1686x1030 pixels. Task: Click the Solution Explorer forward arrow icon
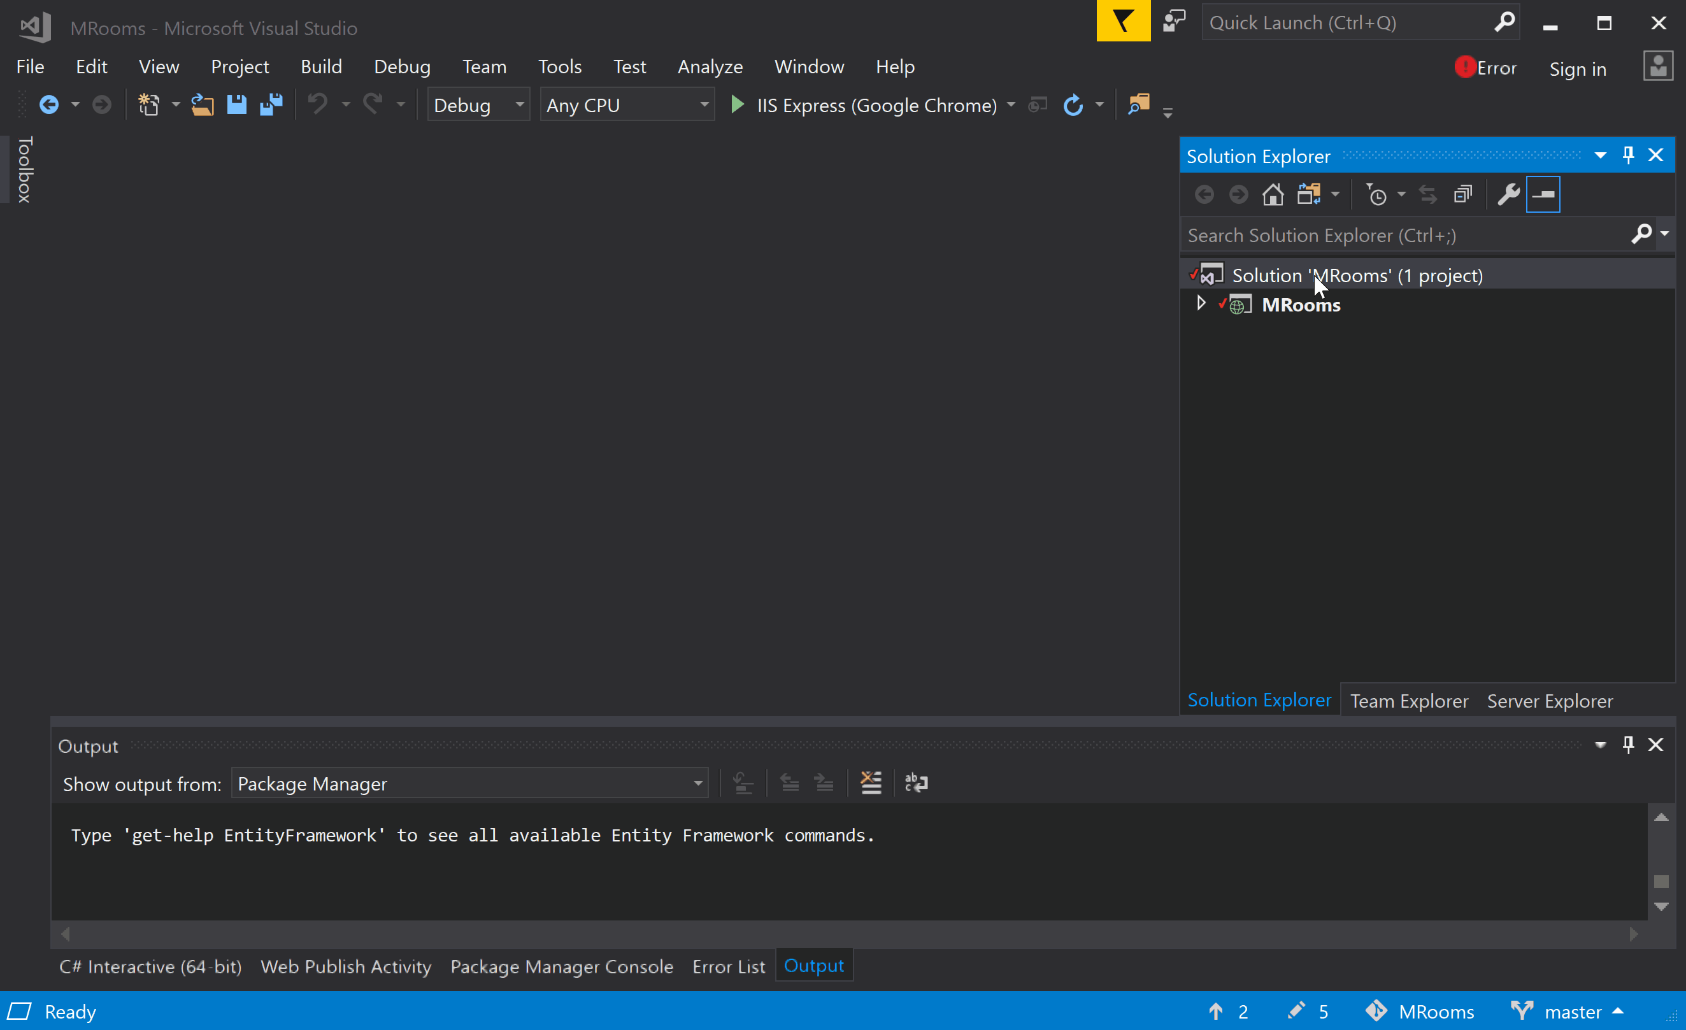[1238, 195]
